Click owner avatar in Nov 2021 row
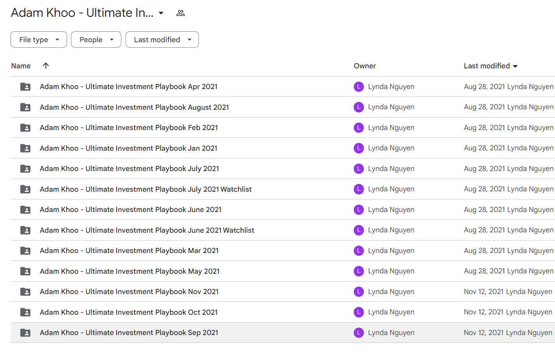 [x=359, y=292]
